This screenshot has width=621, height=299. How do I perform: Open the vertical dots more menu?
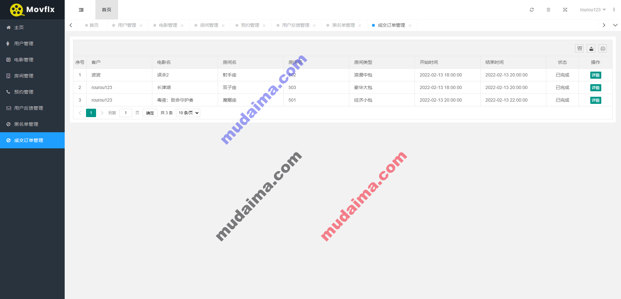coord(614,10)
